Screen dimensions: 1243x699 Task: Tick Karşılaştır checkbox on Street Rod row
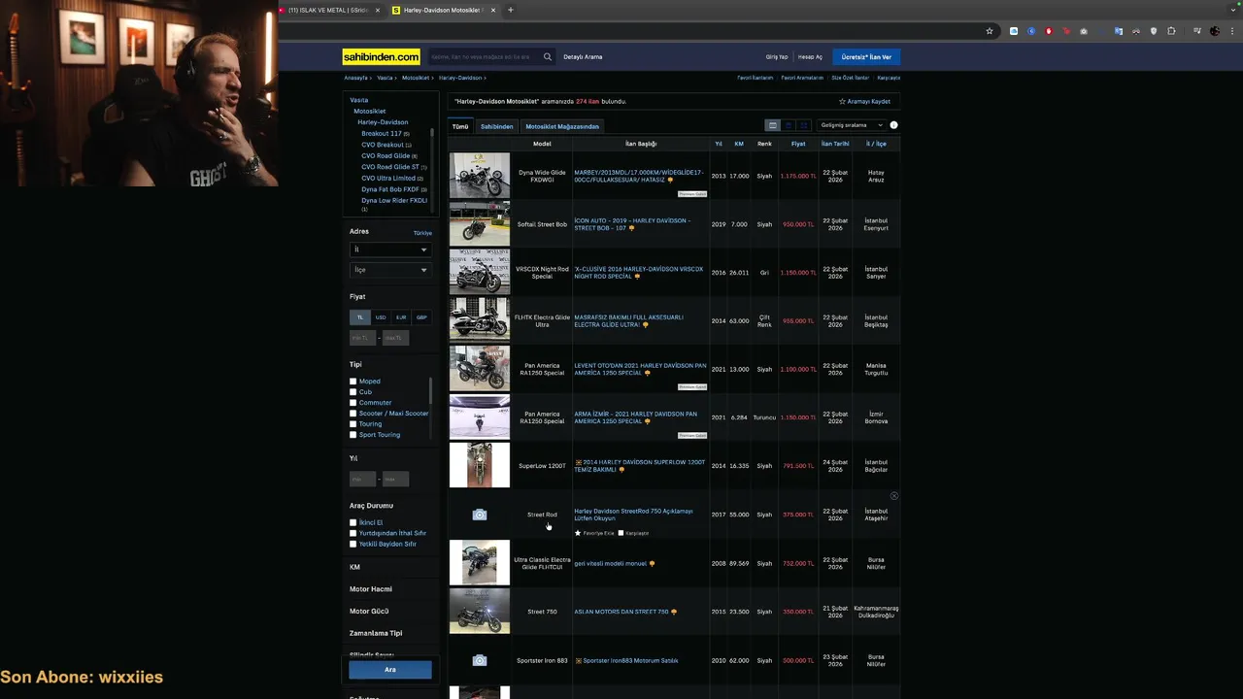tap(622, 533)
